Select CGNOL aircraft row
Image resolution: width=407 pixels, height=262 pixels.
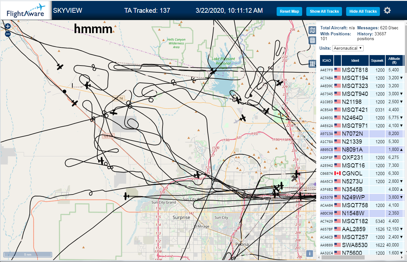click(362, 173)
